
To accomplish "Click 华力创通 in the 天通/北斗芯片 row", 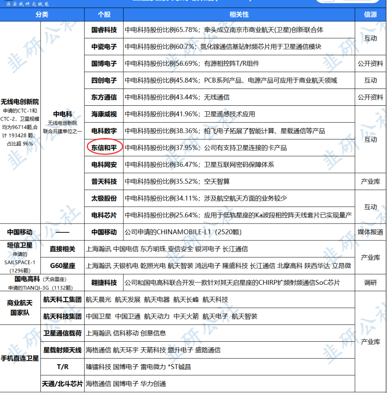I will [x=153, y=384].
